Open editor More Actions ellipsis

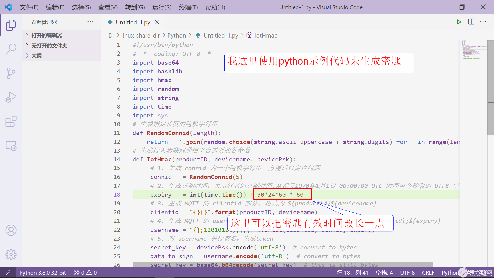483,22
